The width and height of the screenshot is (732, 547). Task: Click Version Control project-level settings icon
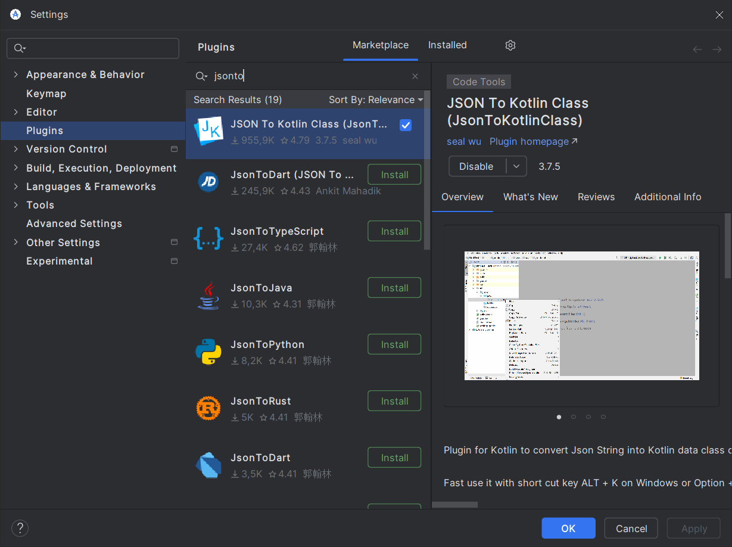point(175,149)
